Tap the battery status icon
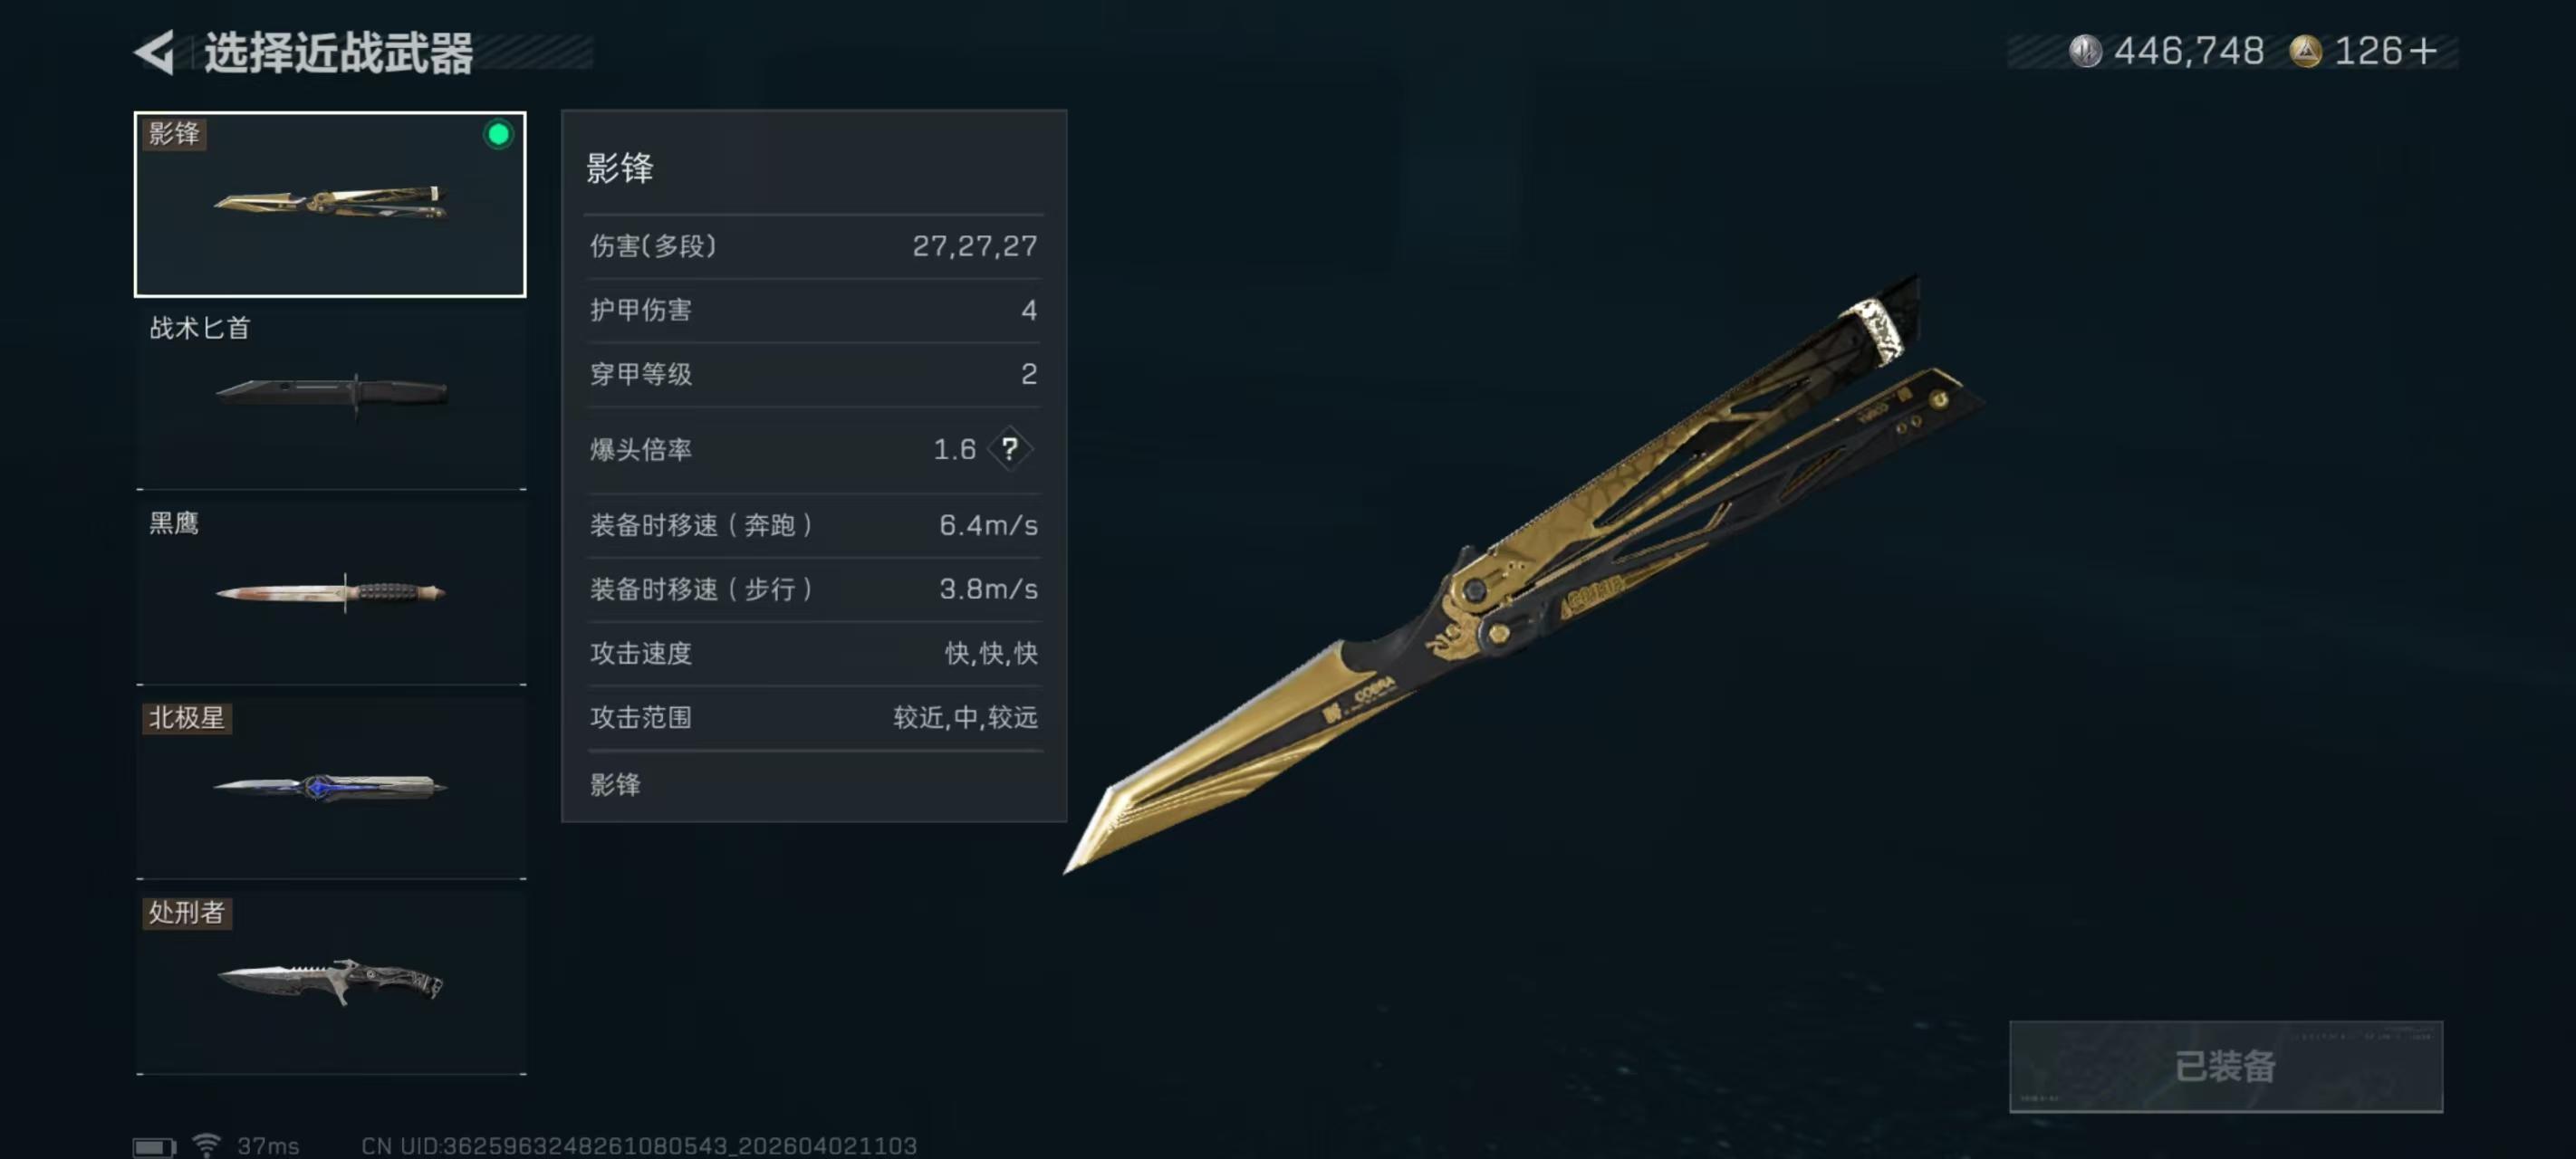Viewport: 2576px width, 1159px height. point(154,1146)
